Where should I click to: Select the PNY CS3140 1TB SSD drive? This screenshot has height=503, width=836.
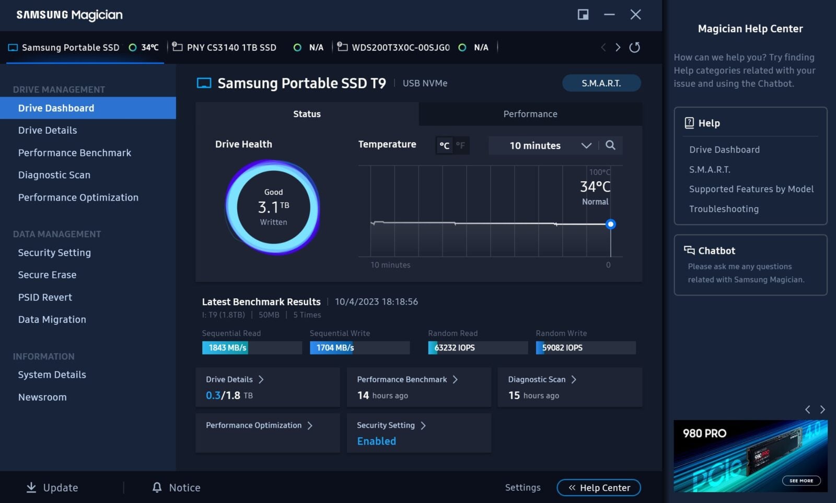coord(231,48)
